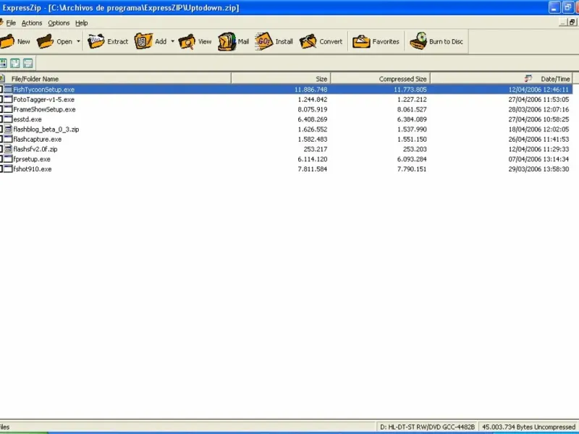Sort by Compressed Size column header
The width and height of the screenshot is (579, 434).
pyautogui.click(x=381, y=79)
